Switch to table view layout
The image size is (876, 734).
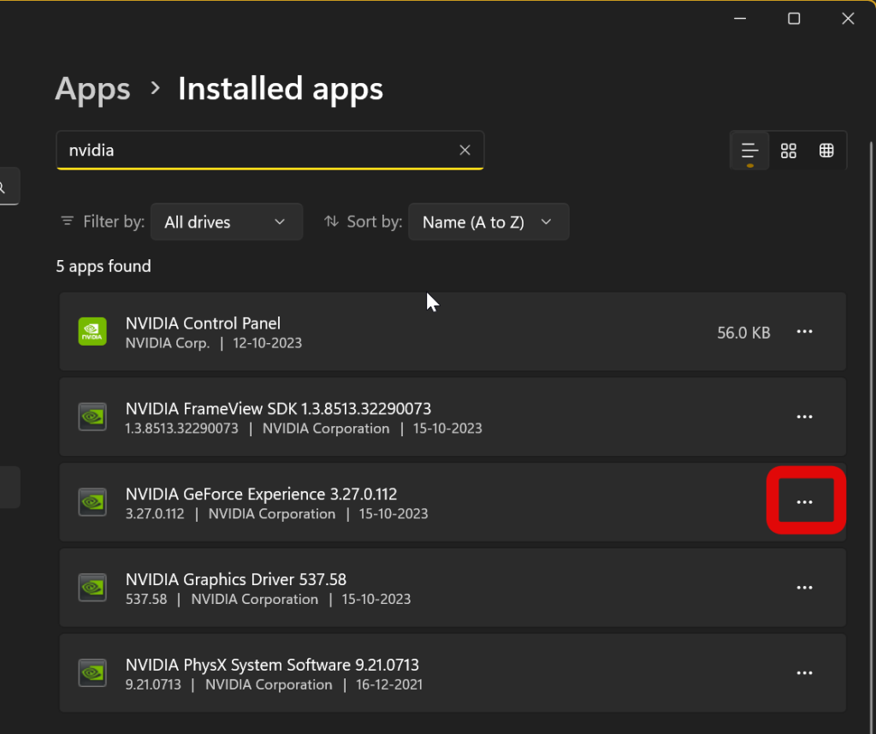[x=826, y=151]
